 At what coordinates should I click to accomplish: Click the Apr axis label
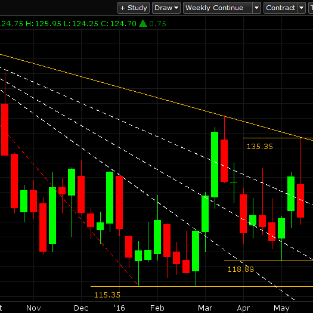(243, 308)
